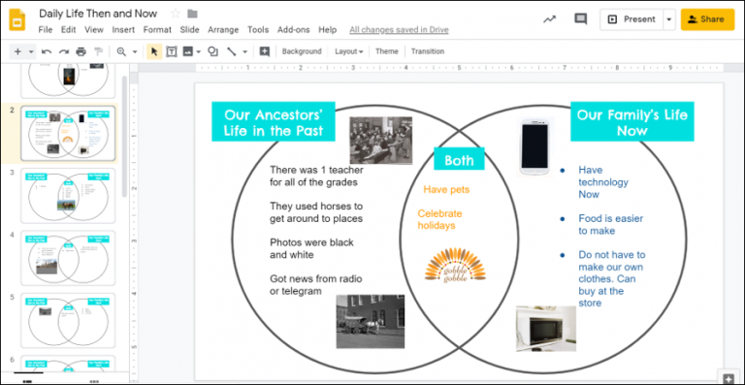Click the filmstrip vertical scrollbar

124,137
